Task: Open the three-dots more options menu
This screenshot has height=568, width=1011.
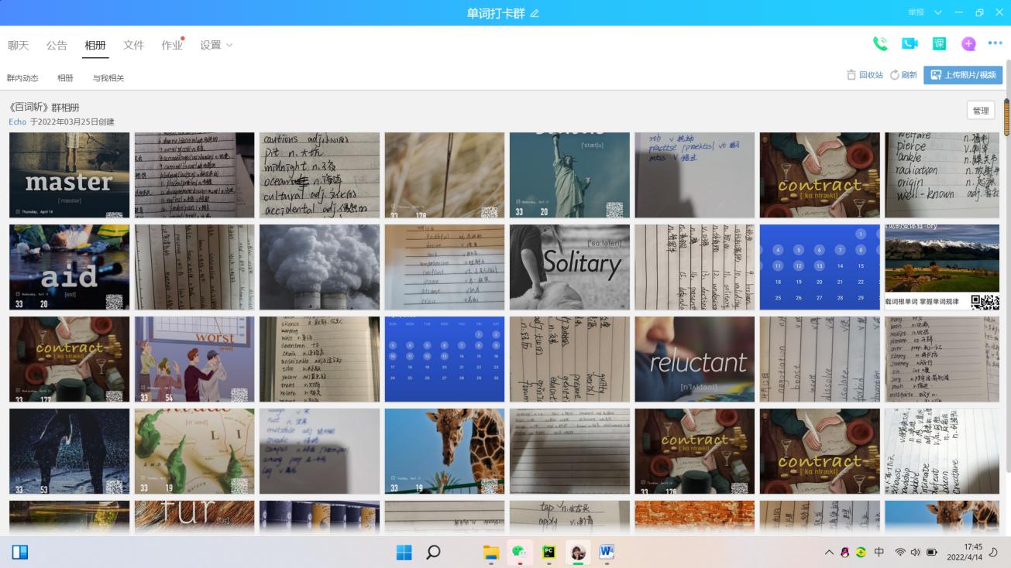Action: (x=996, y=44)
